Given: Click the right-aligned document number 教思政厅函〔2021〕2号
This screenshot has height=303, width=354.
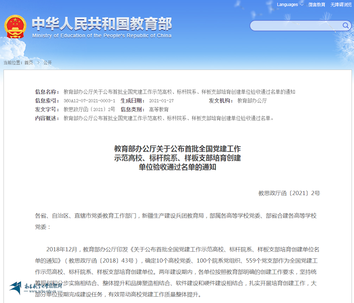Looking at the screenshot, I should pyautogui.click(x=289, y=193).
